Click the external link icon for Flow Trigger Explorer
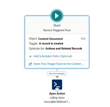This screenshot has height=107, width=110. [30, 64]
